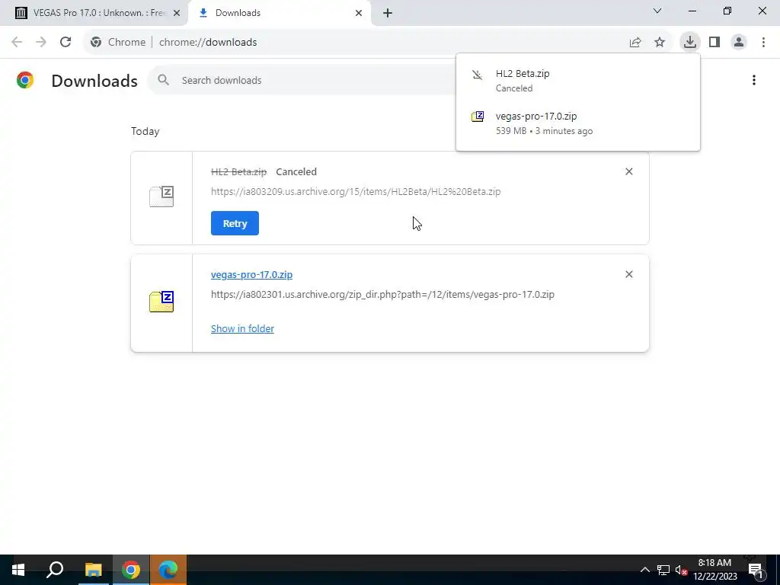Viewport: 780px width, 585px height.
Task: Click the muted volume icon in tray
Action: [x=681, y=570]
